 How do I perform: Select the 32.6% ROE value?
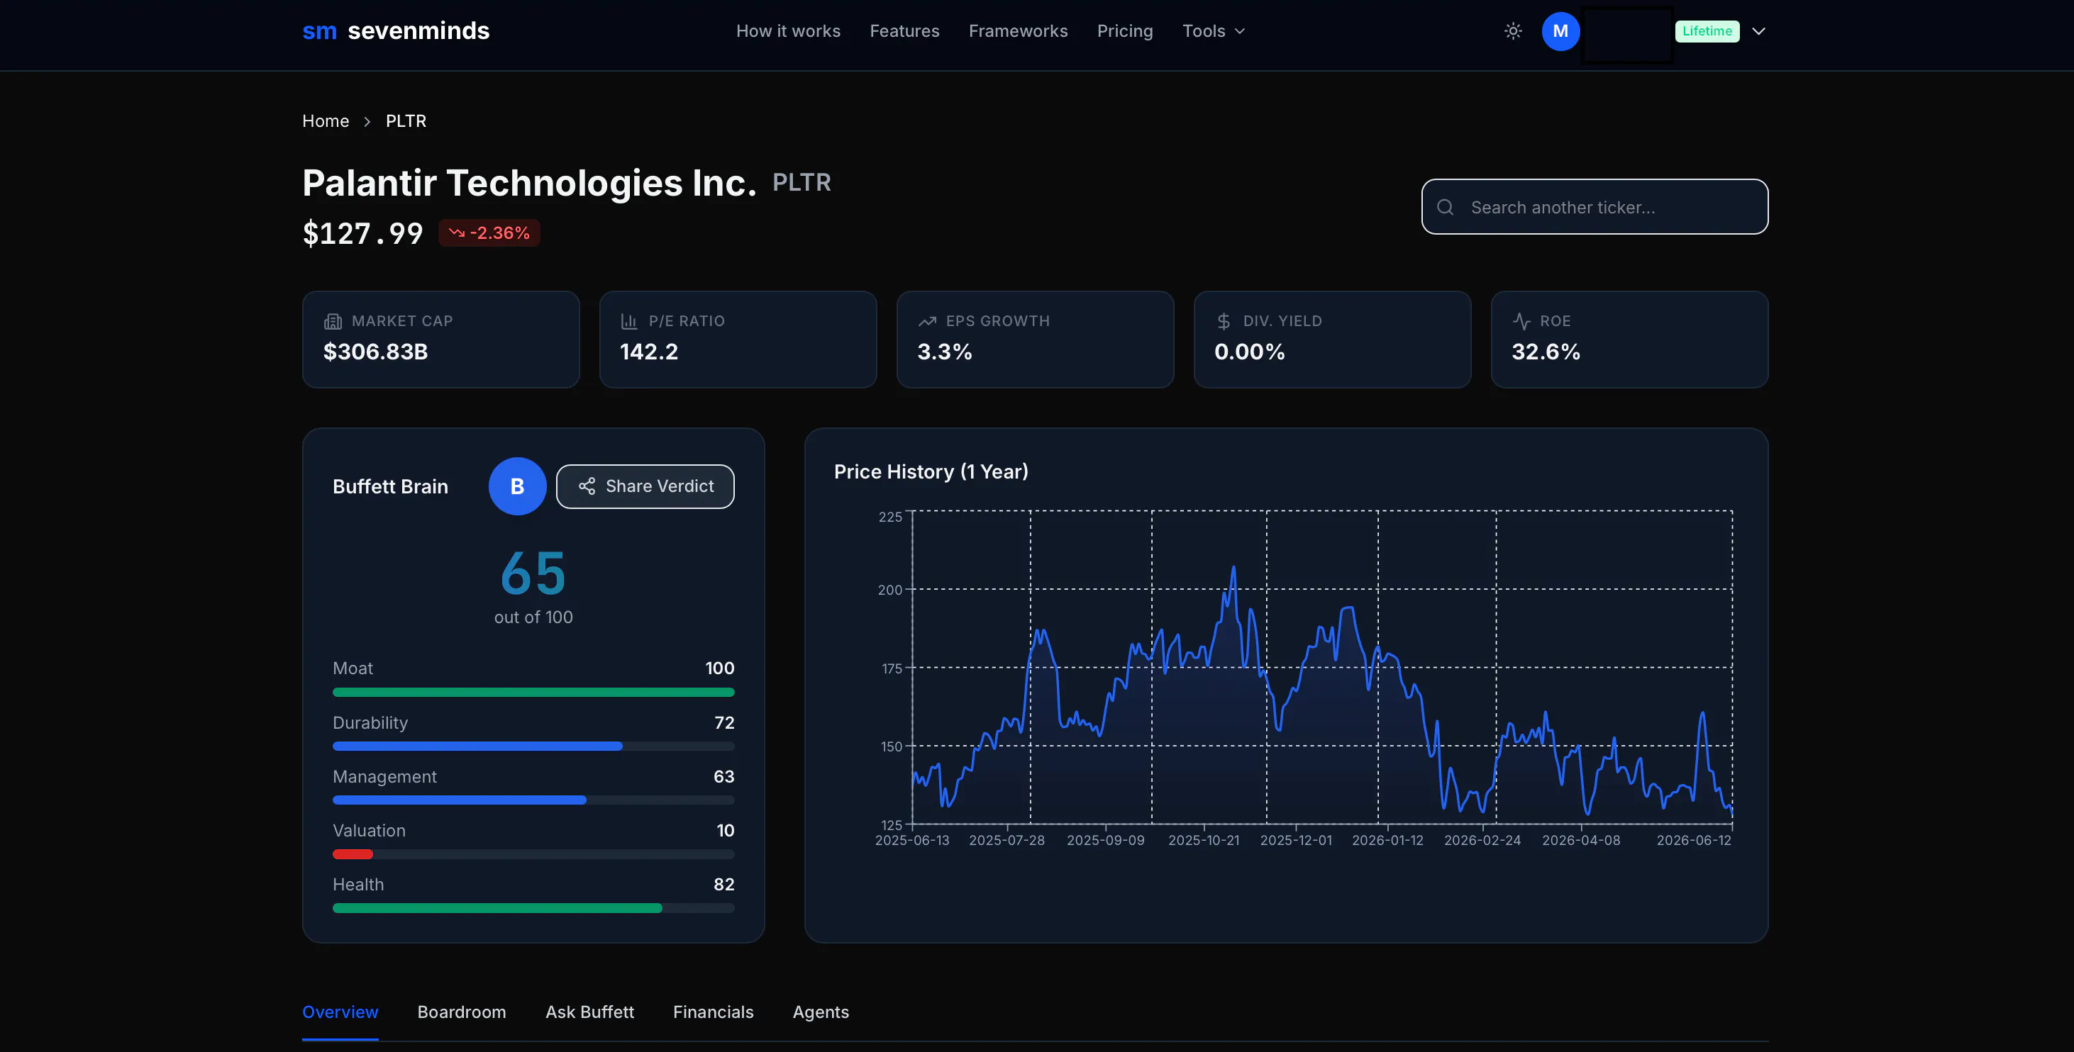click(x=1546, y=352)
